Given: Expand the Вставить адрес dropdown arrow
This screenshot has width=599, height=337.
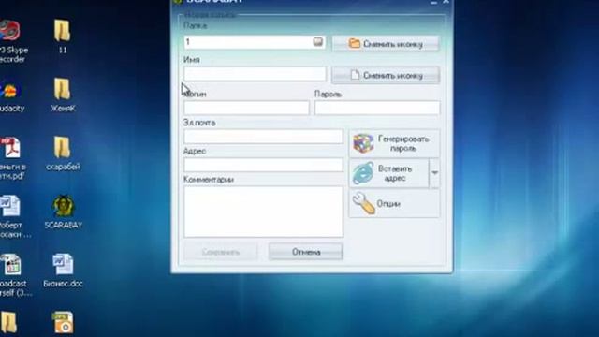Looking at the screenshot, I should (x=434, y=173).
